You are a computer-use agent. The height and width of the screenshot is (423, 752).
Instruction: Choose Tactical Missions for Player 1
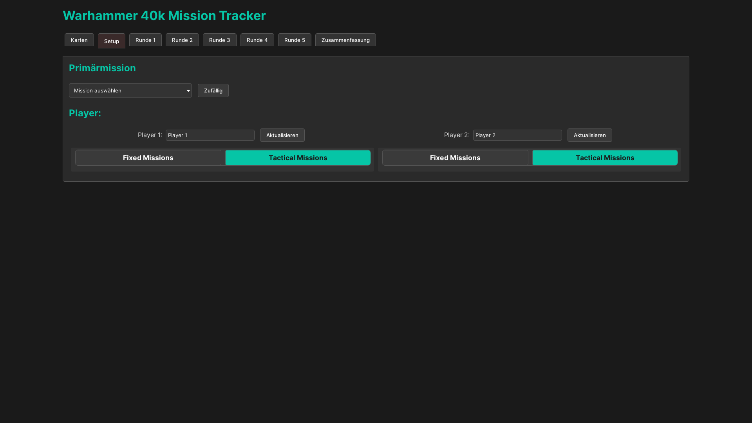pos(298,158)
